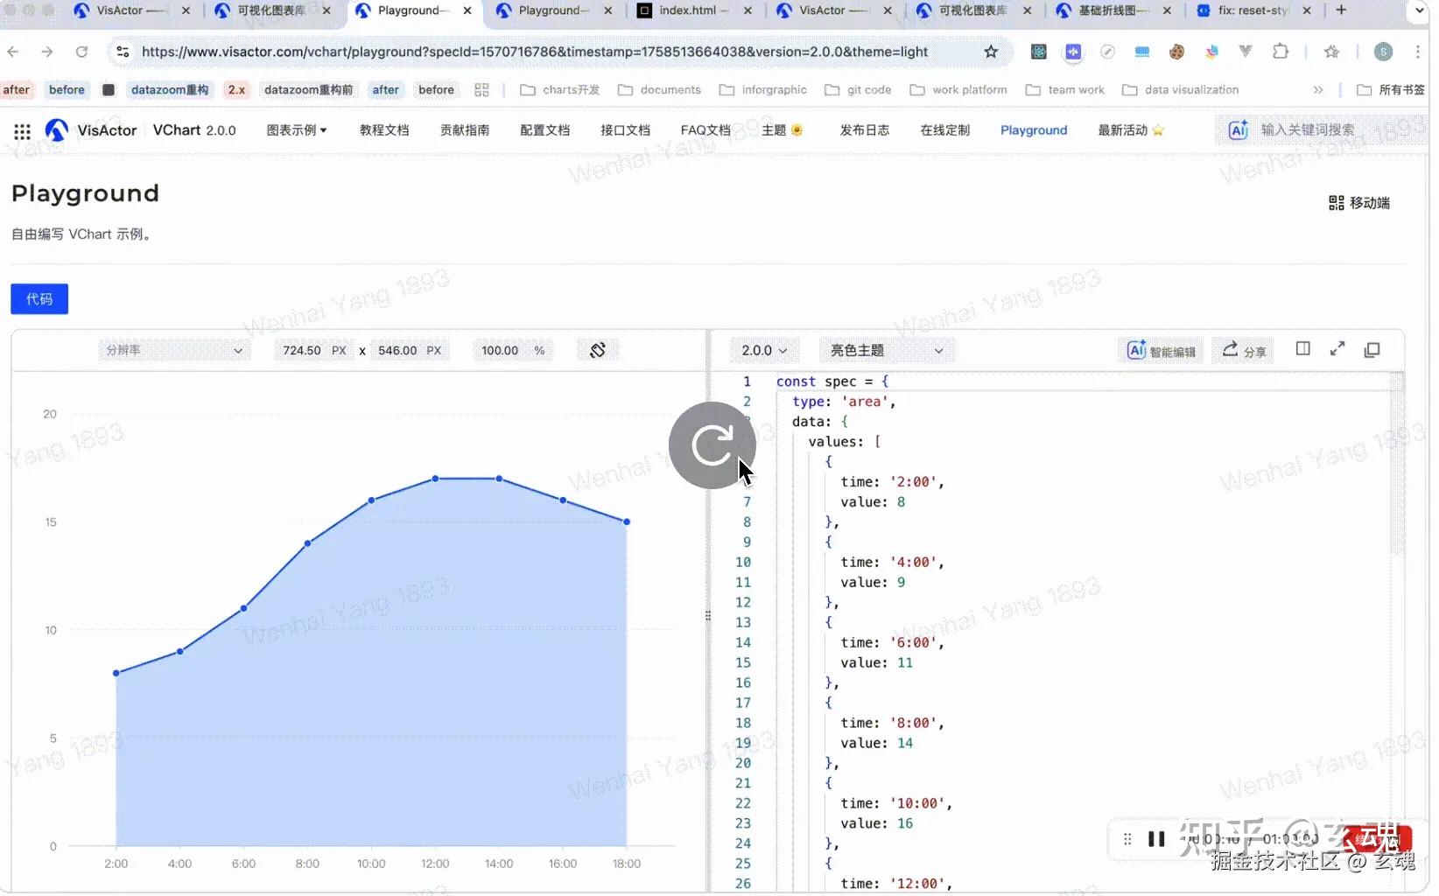The height and width of the screenshot is (896, 1439).
Task: Click the blue 代码 button
Action: coord(39,298)
